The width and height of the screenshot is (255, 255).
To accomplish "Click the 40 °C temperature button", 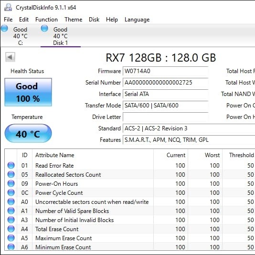I will pyautogui.click(x=28, y=133).
